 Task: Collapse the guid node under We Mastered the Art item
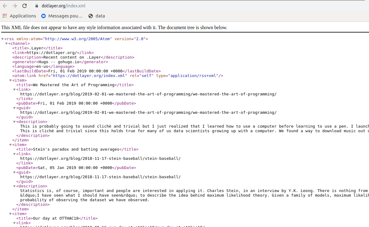[x=14, y=108]
